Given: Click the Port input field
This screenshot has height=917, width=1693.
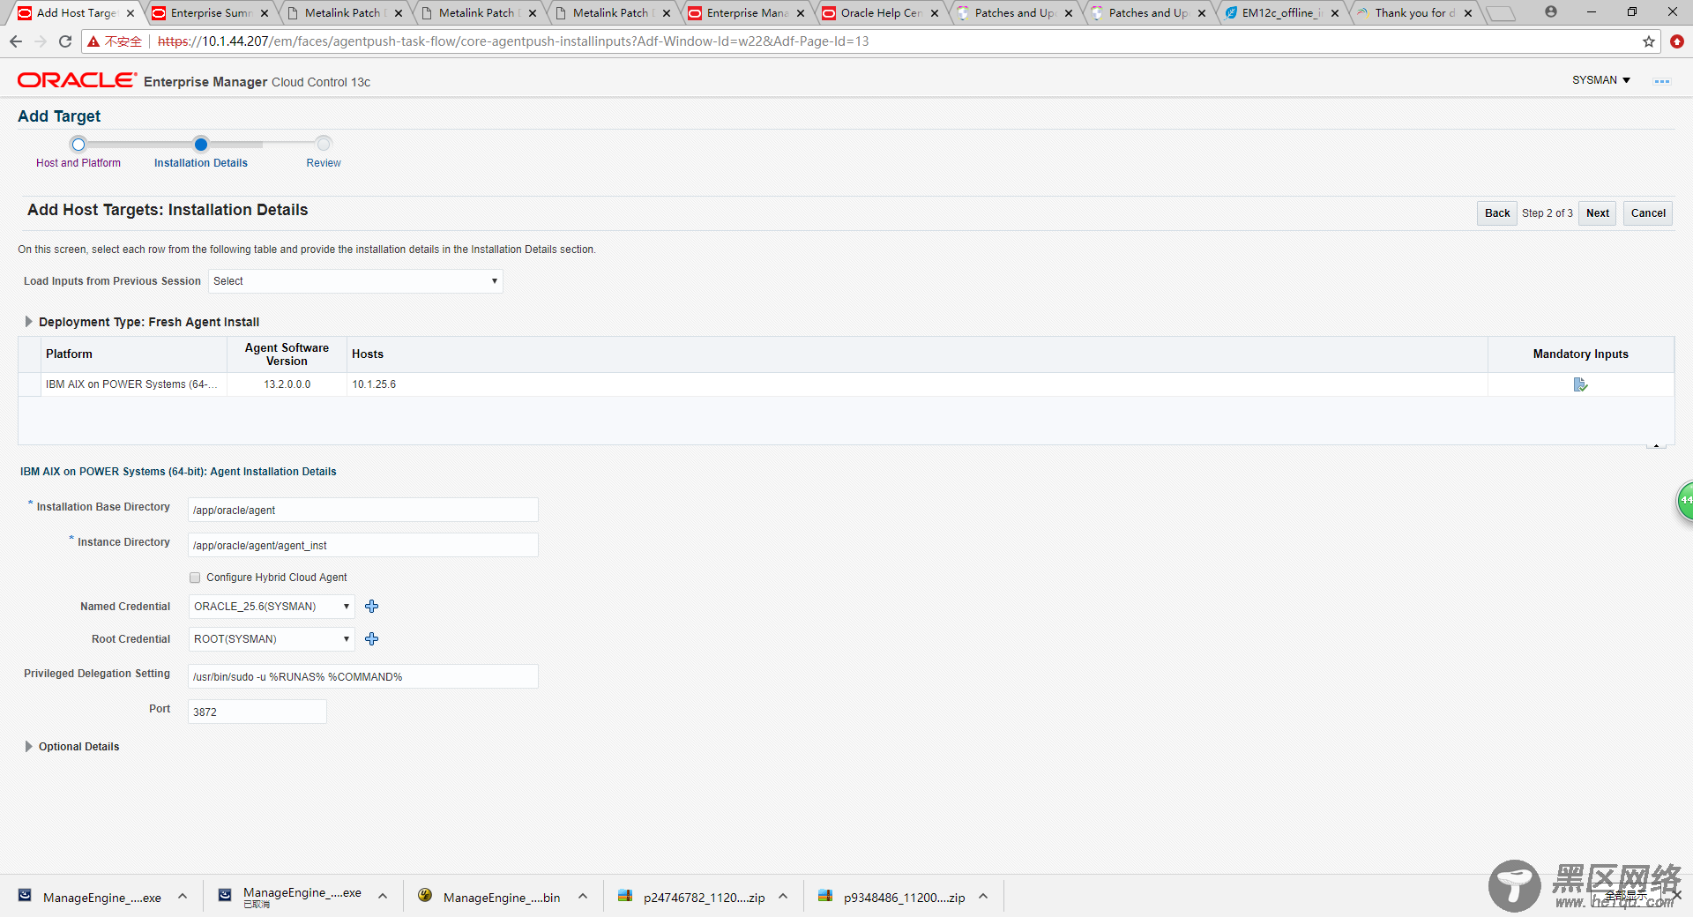Looking at the screenshot, I should [x=257, y=712].
